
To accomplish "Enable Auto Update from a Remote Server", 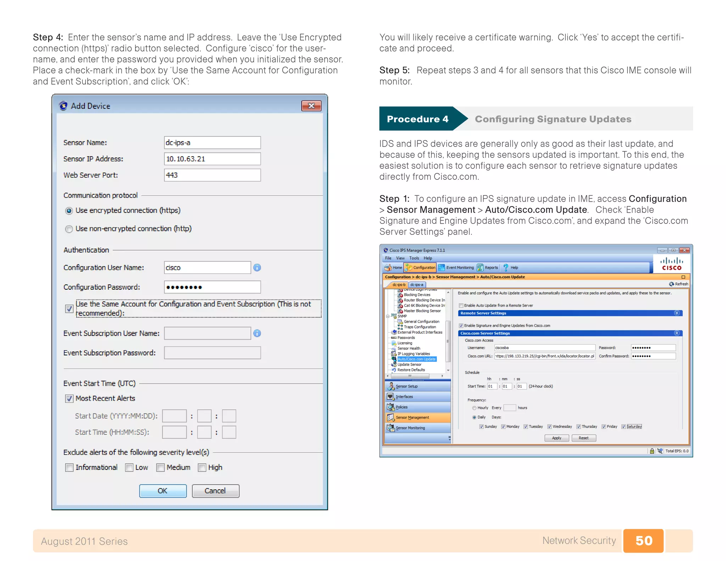I will [461, 305].
